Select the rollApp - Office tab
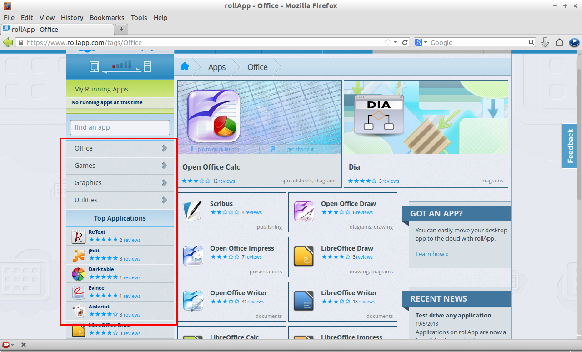Screen dimensions: 582x352 (57, 29)
